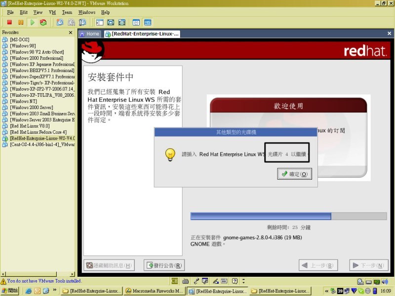Image resolution: width=395 pixels, height=296 pixels.
Task: Click the red Power Off toolbar icon
Action: click(x=9, y=22)
